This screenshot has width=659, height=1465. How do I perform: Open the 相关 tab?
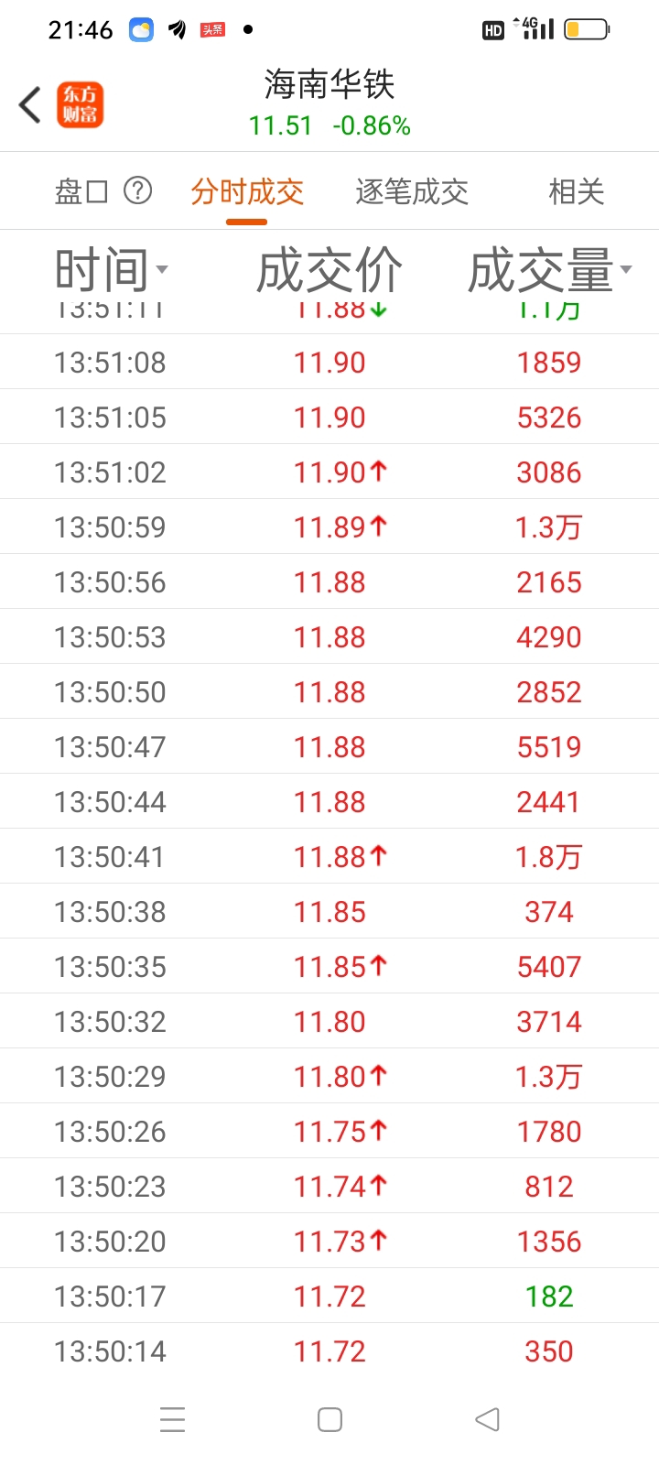(577, 191)
